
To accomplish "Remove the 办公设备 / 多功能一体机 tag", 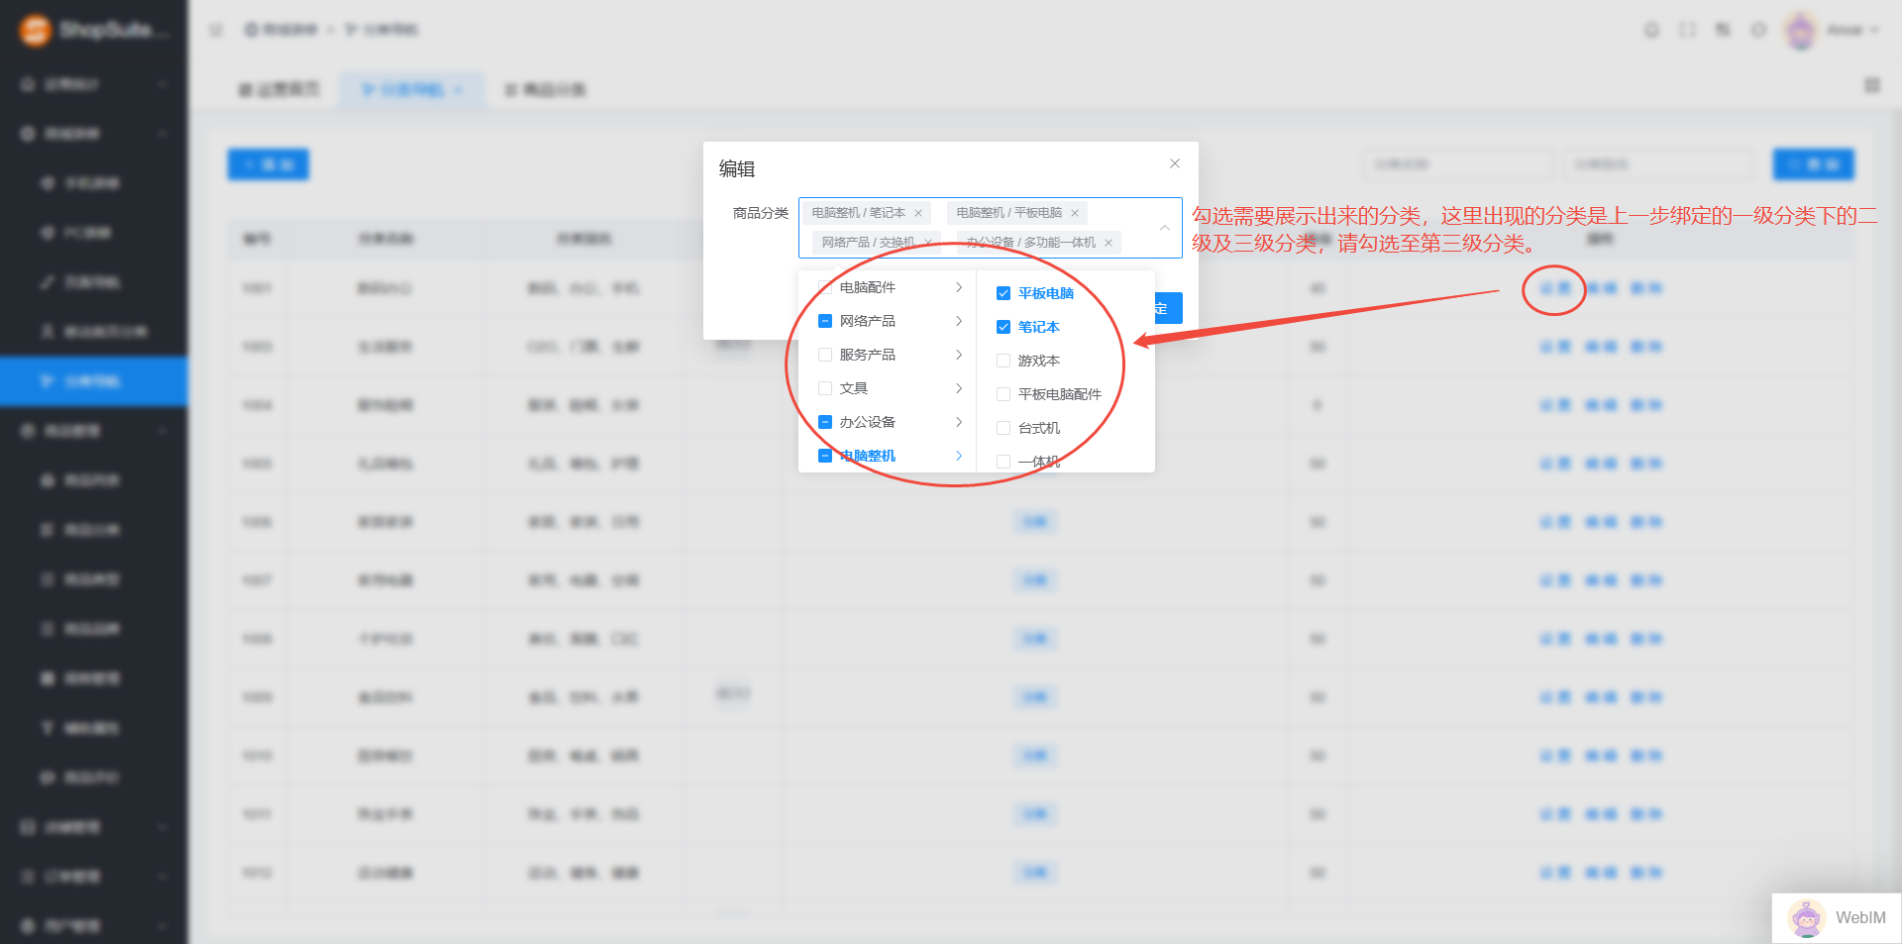I will point(1109,243).
